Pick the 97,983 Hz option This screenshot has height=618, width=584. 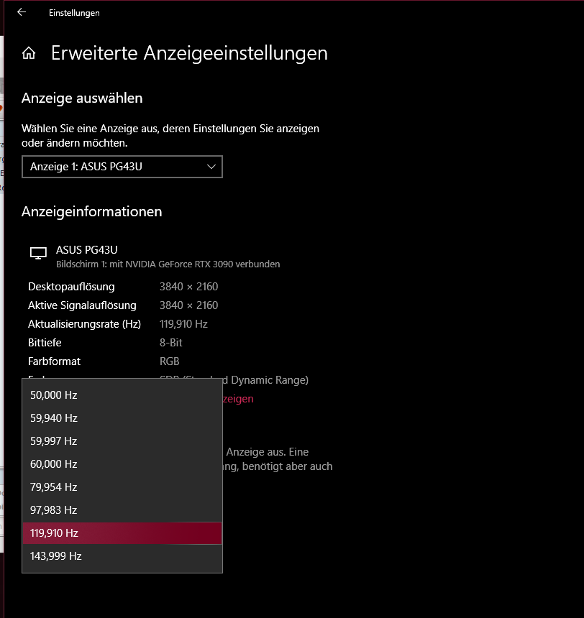point(122,510)
